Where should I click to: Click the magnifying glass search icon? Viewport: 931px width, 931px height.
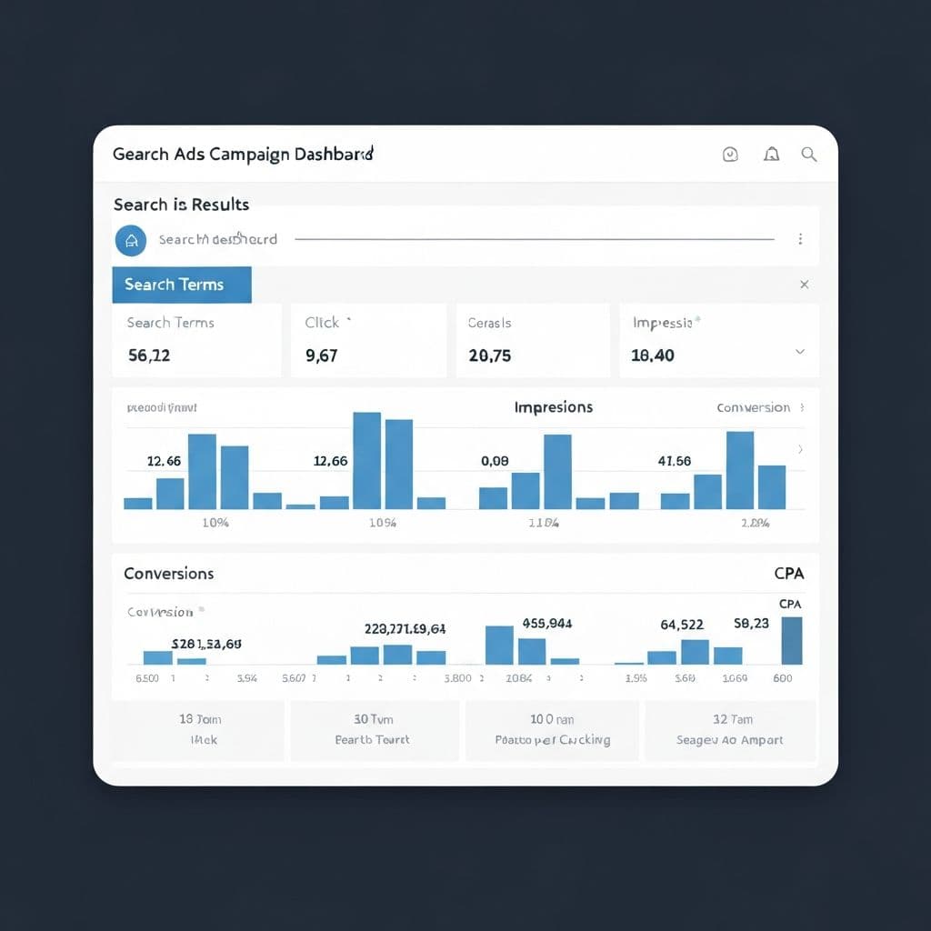pos(808,155)
